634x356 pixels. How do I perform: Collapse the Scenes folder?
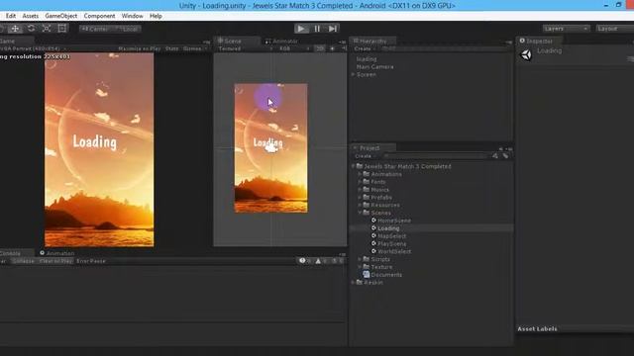[360, 213]
